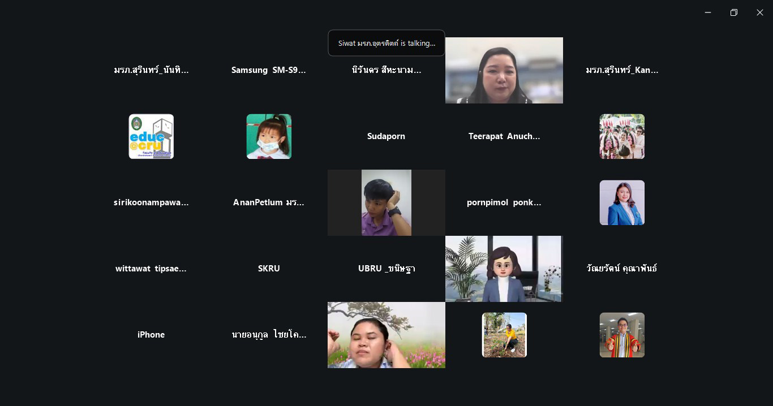This screenshot has width=773, height=406.
Task: Open the flower garland group photo tile
Action: point(622,136)
